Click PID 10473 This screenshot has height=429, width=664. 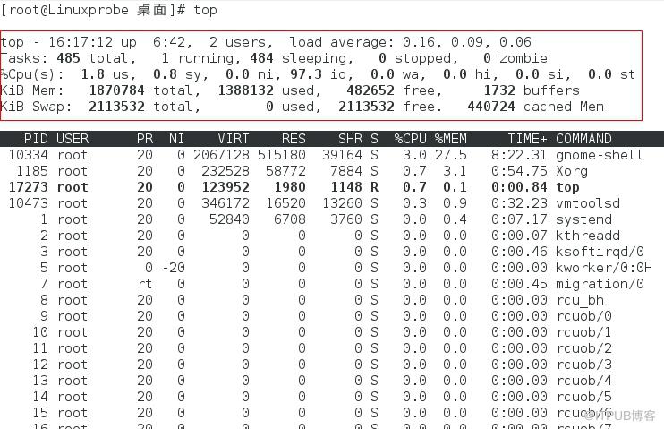[x=28, y=203]
